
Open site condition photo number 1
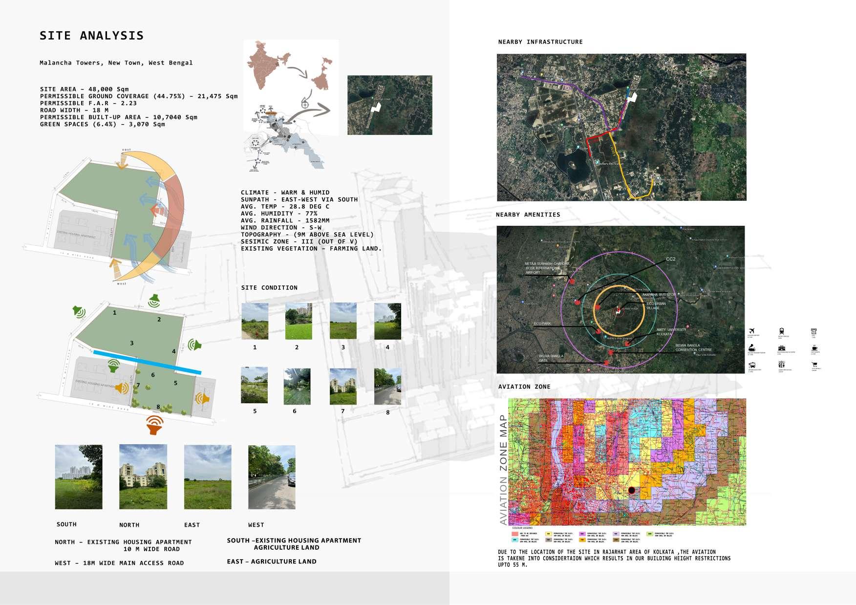255,321
